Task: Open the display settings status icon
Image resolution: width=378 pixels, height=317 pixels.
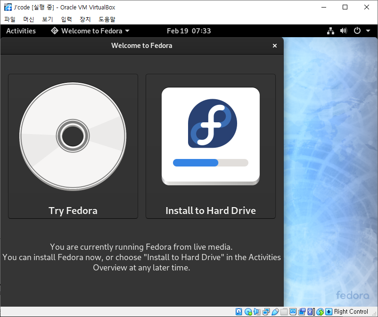Action: pyautogui.click(x=293, y=312)
